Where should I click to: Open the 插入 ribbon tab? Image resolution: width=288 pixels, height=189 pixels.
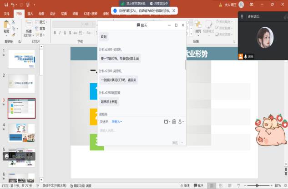30,14
